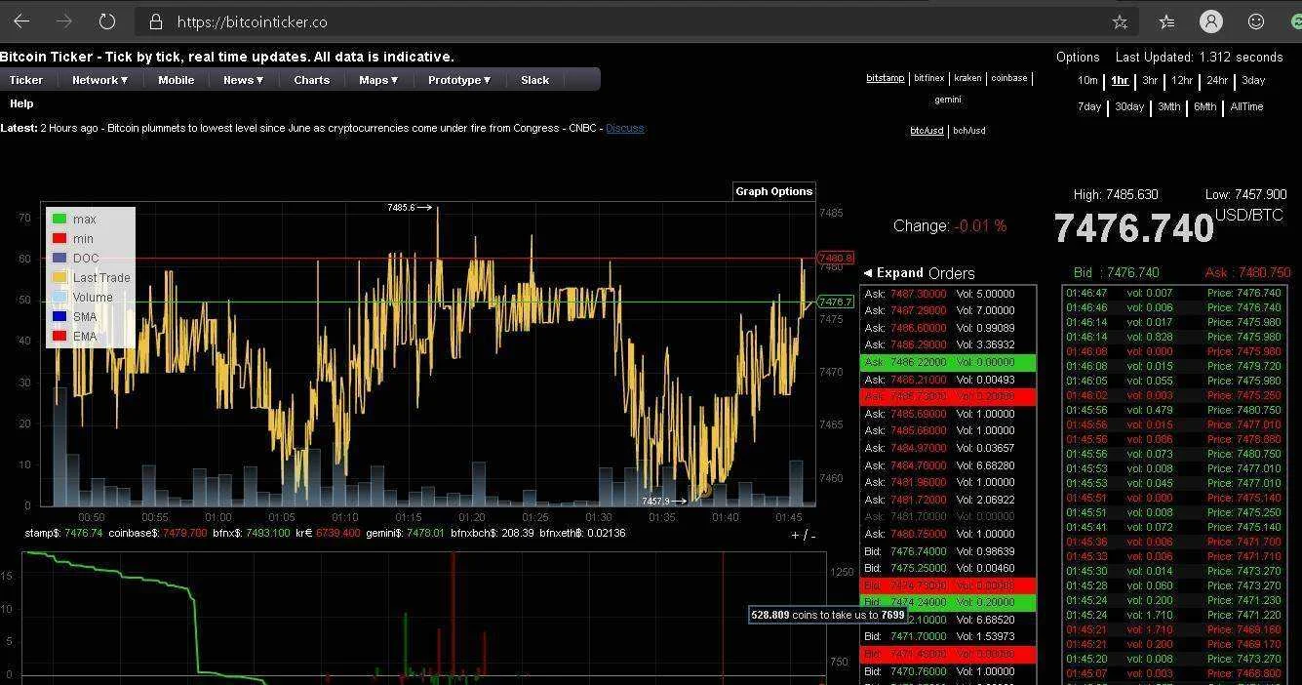
Task: Open the Charts menu item
Action: [311, 80]
